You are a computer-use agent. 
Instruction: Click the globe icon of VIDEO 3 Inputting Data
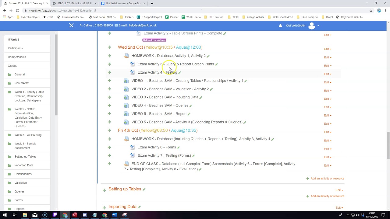click(126, 97)
